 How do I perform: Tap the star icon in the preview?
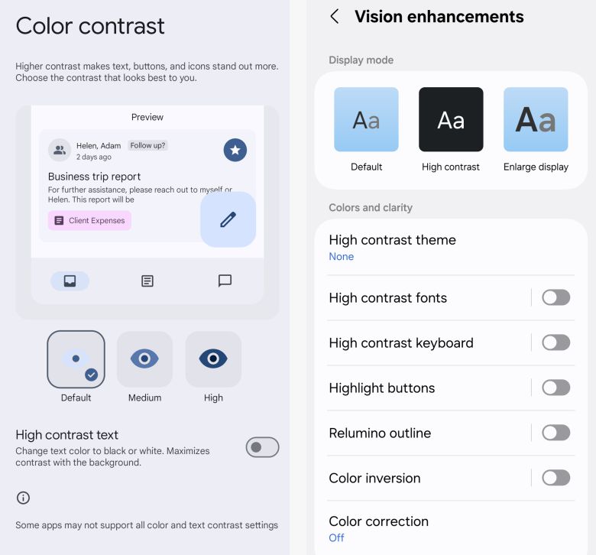(235, 150)
